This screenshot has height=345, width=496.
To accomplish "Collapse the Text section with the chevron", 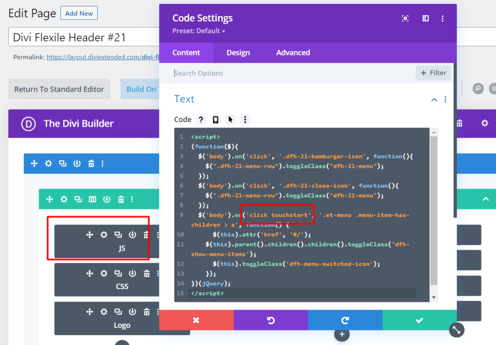I will [x=434, y=100].
